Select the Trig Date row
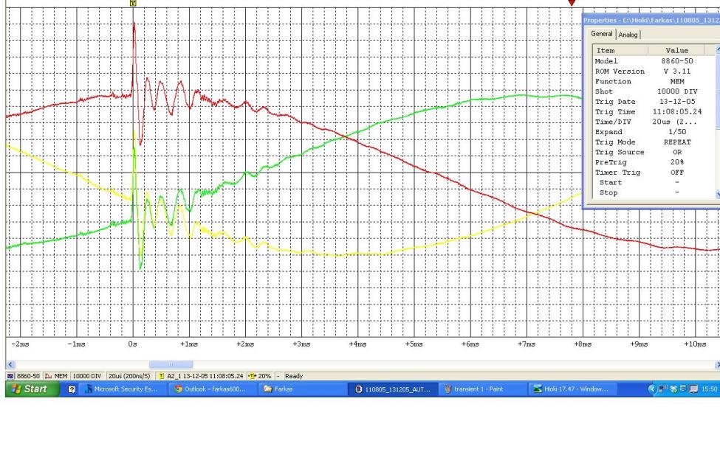Screen dimensions: 720x449 (654, 101)
